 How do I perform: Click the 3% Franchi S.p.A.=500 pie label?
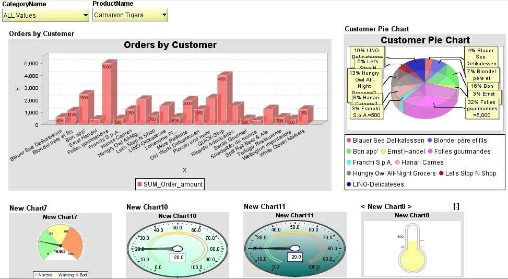[367, 112]
